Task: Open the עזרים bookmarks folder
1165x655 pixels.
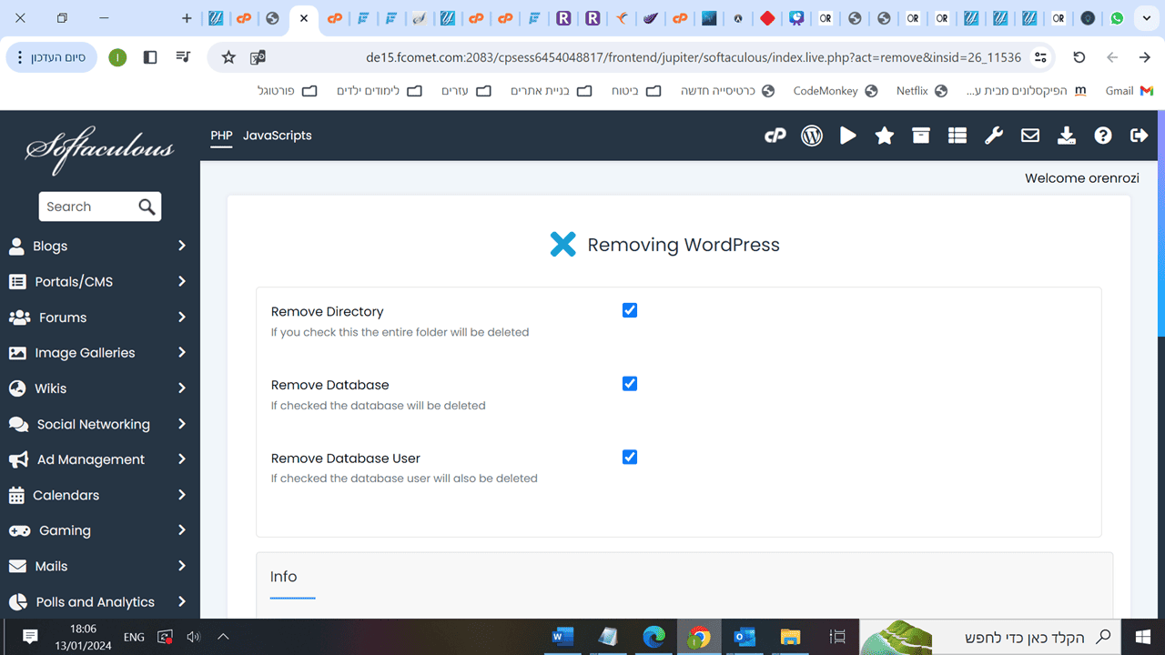Action: tap(466, 91)
